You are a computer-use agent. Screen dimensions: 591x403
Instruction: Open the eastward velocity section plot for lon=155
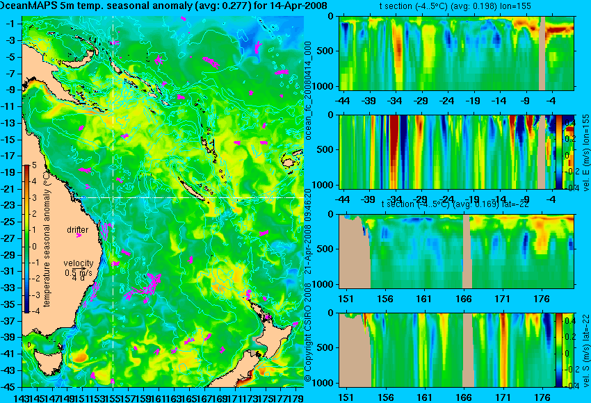pos(447,151)
